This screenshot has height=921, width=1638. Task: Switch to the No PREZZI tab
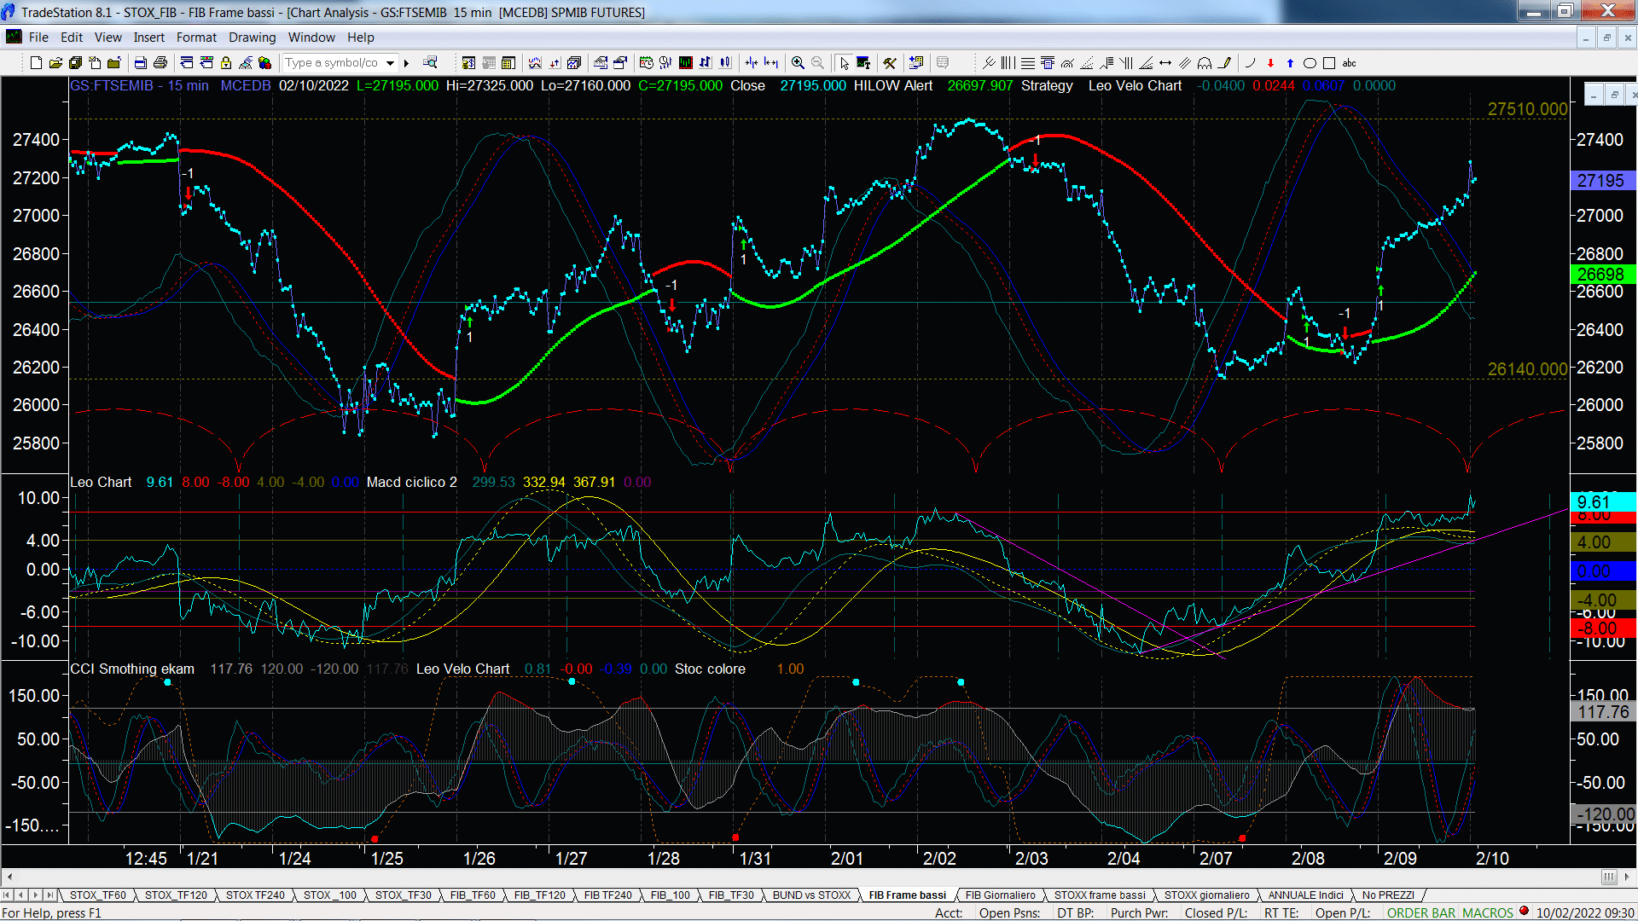click(x=1388, y=895)
